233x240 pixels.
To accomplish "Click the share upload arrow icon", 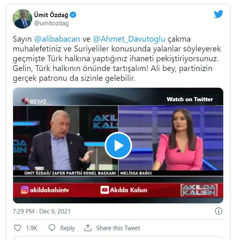I will tap(88, 228).
